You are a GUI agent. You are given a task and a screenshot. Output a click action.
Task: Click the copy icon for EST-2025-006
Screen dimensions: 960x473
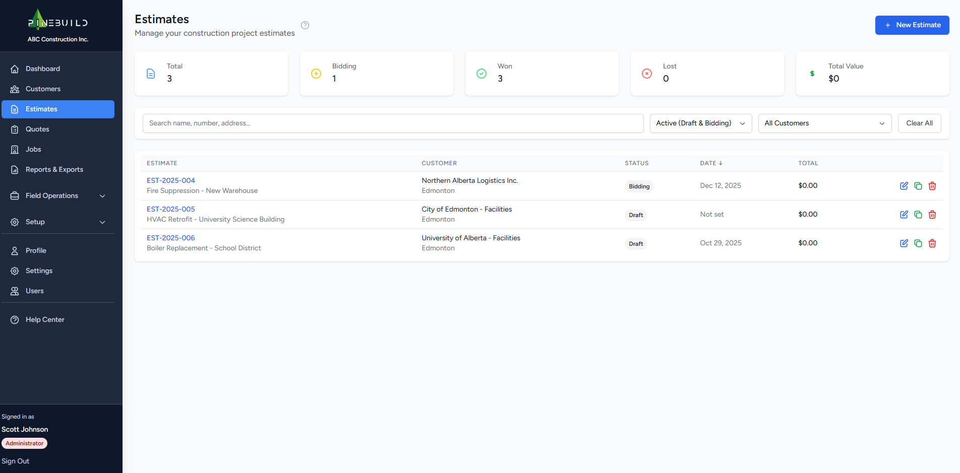coord(918,243)
